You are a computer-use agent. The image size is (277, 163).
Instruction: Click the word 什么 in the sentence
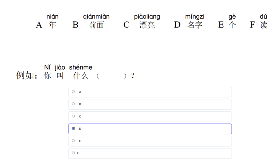pos(81,76)
